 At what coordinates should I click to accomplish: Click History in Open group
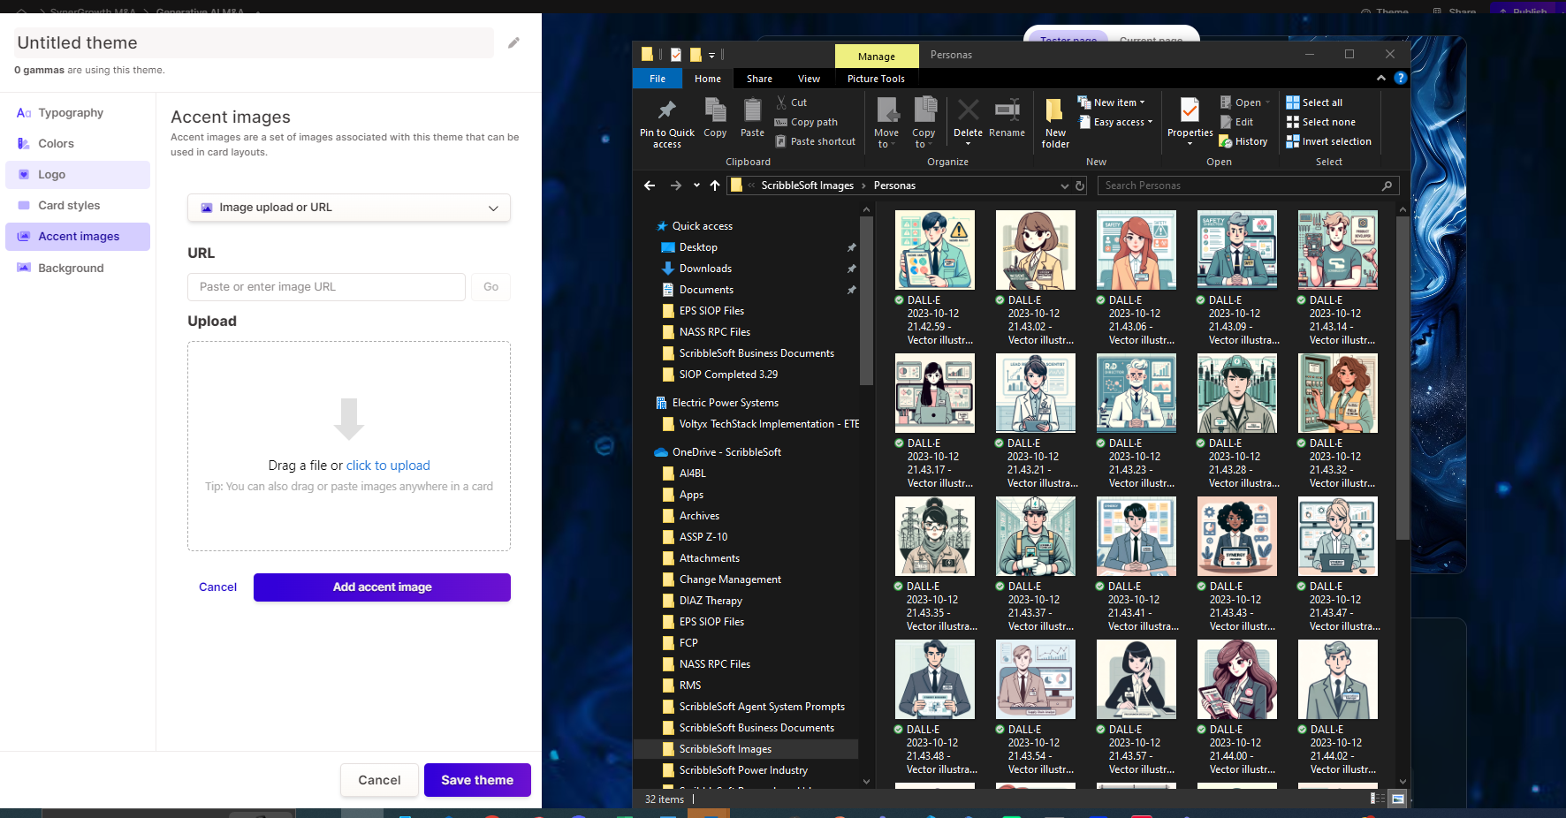tap(1243, 141)
